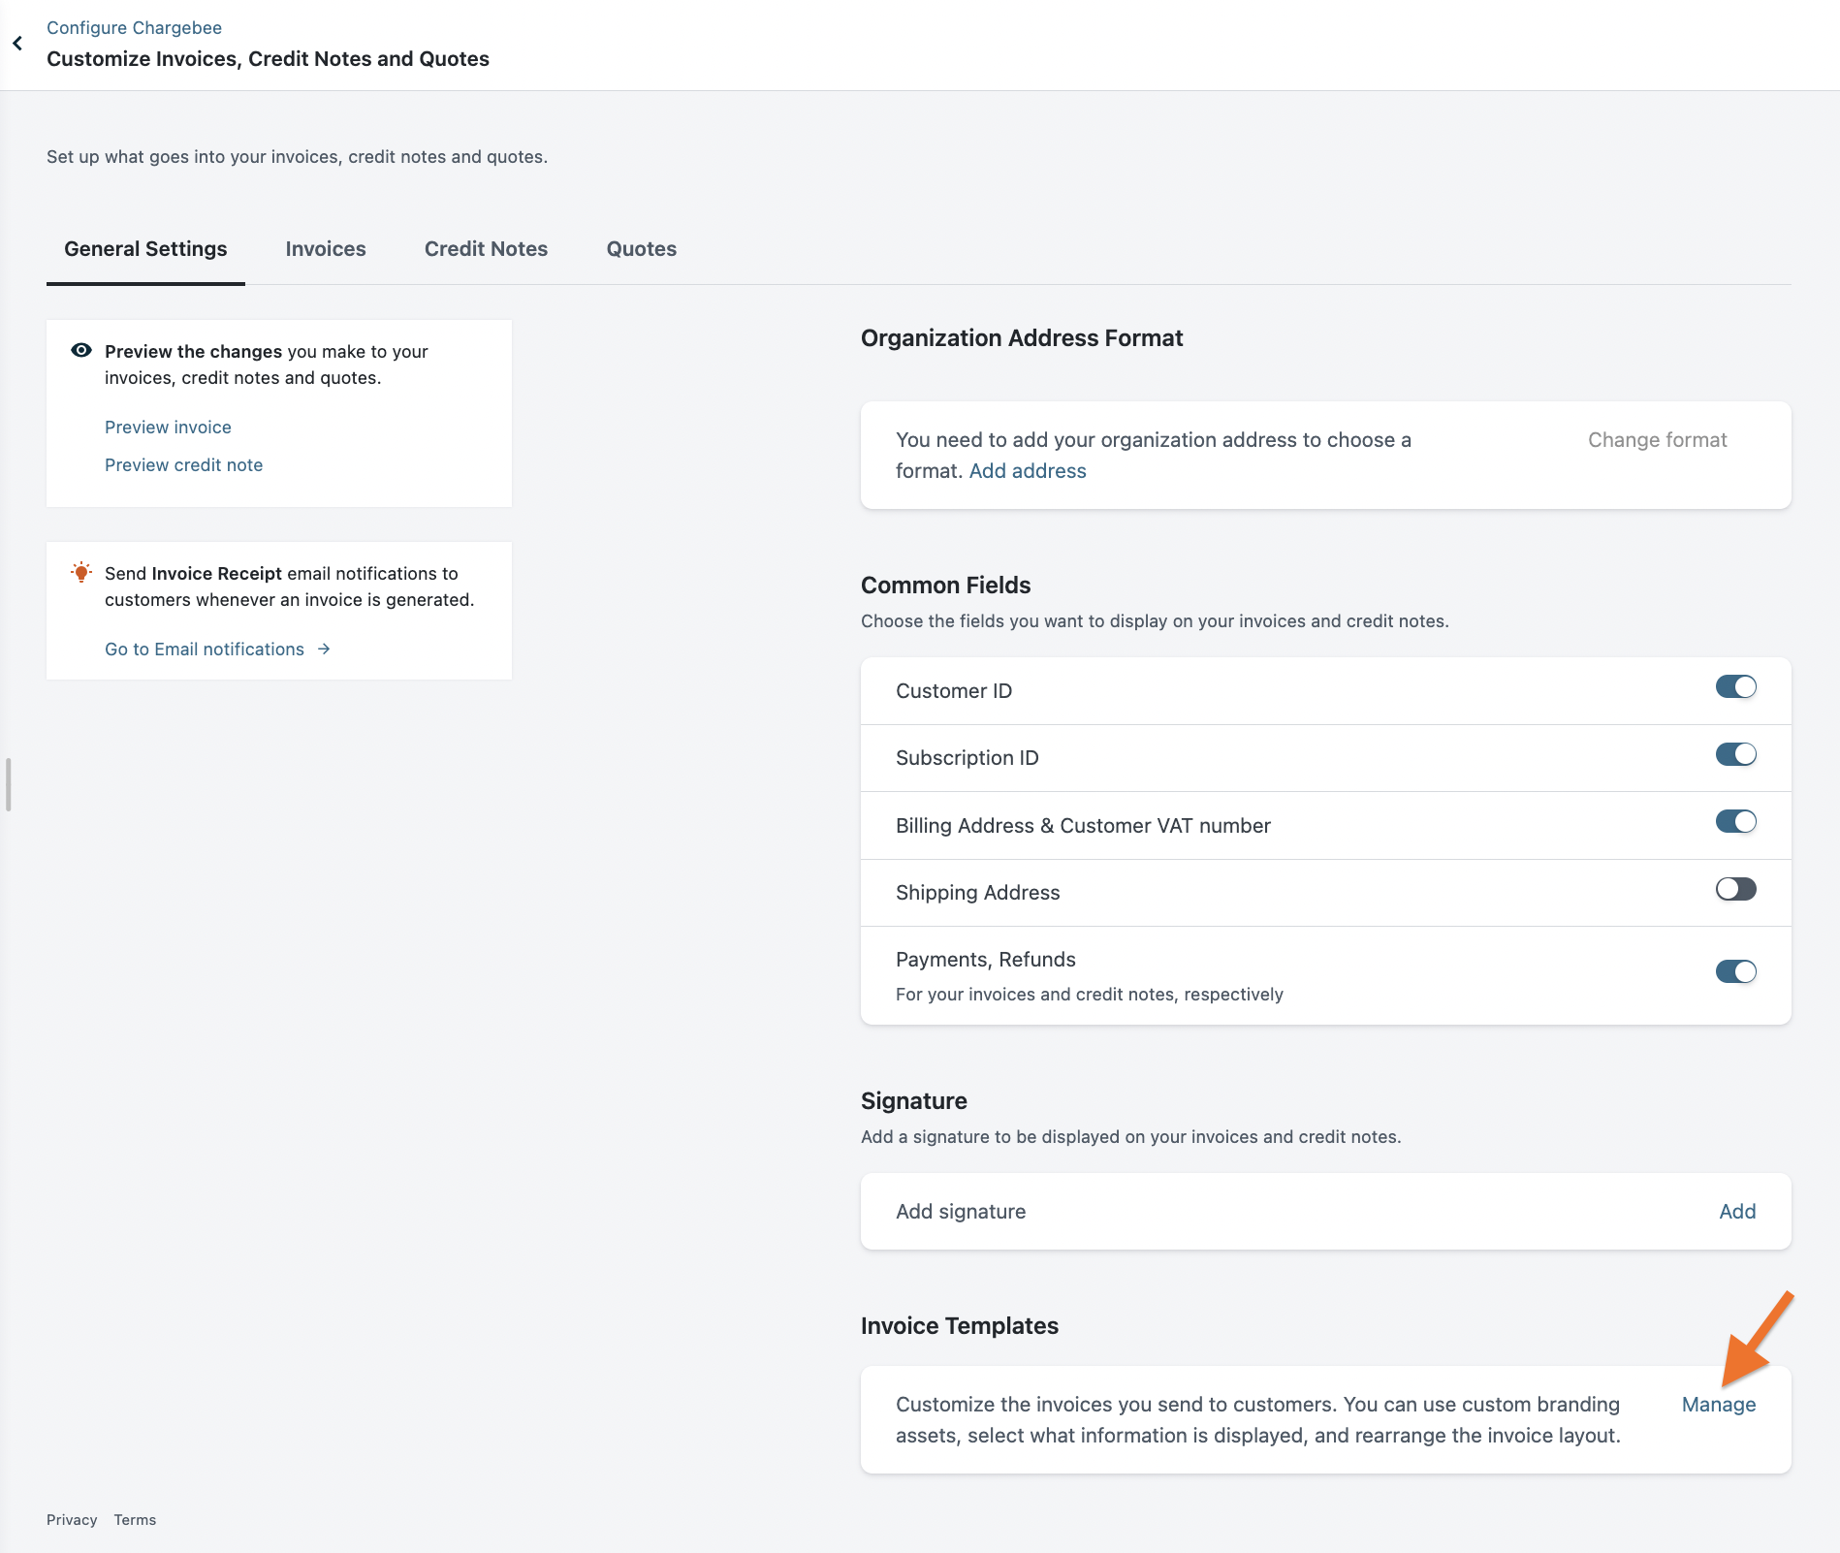Turn off Subscription ID toggle
The height and width of the screenshot is (1553, 1840).
pos(1735,754)
